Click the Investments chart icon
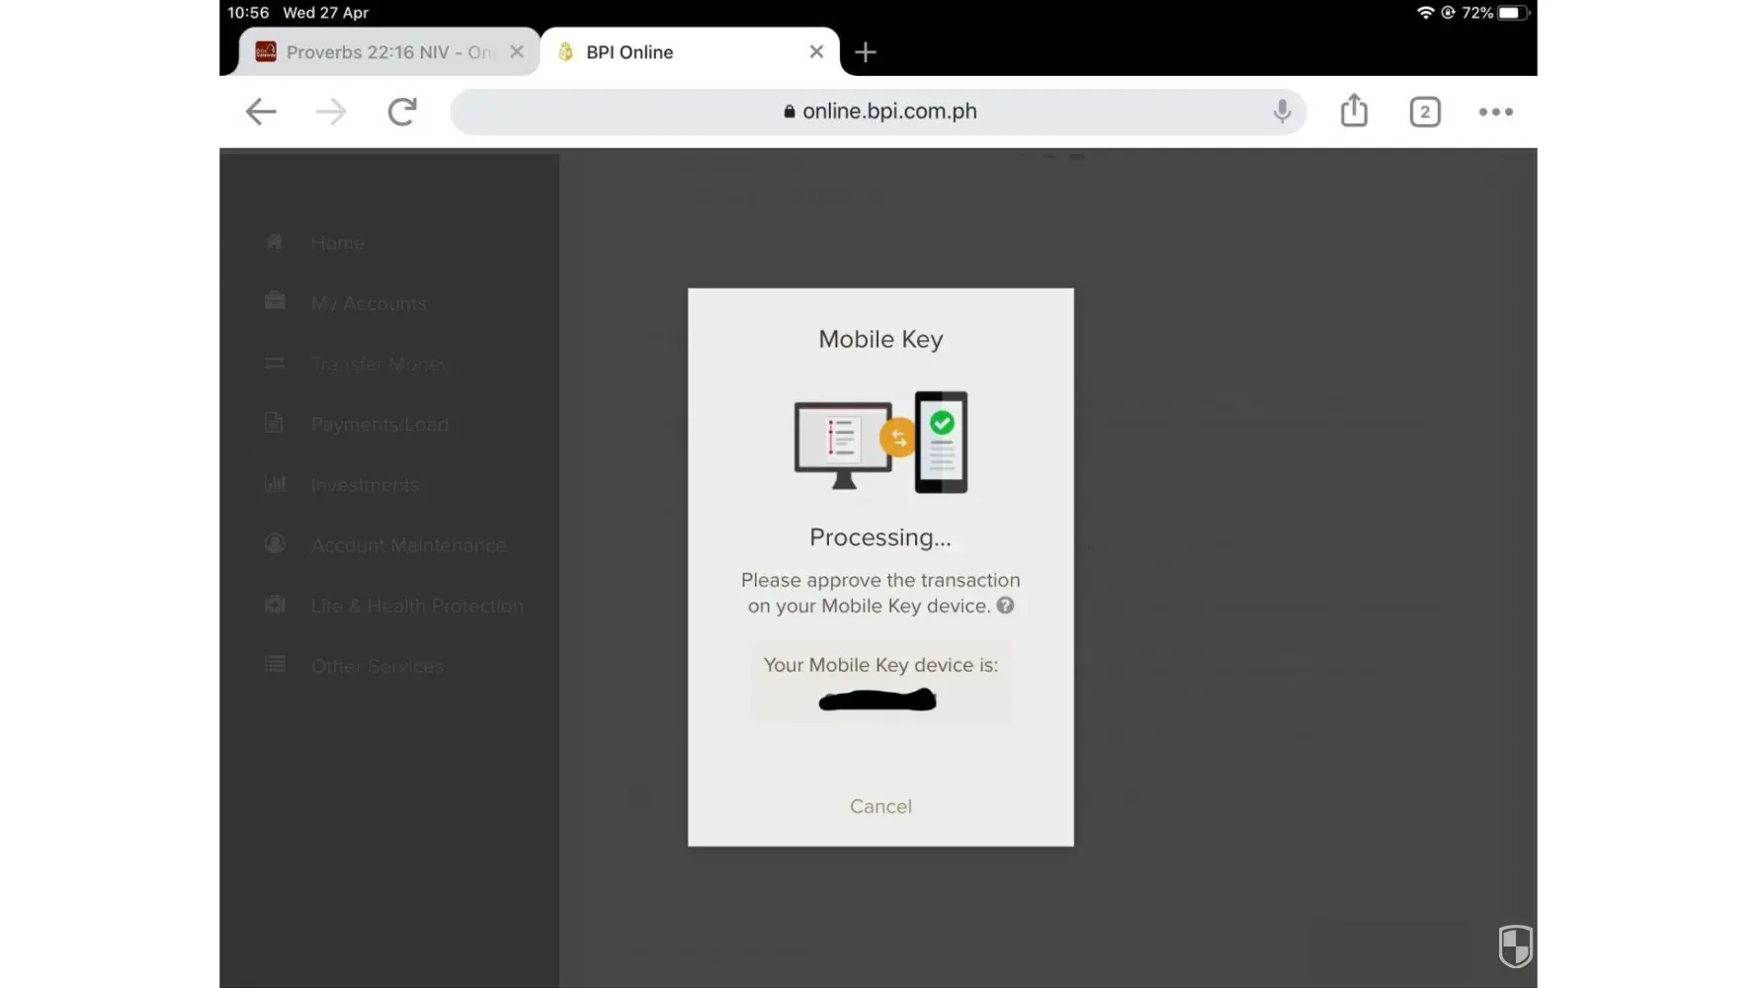This screenshot has height=988, width=1757. coord(275,483)
